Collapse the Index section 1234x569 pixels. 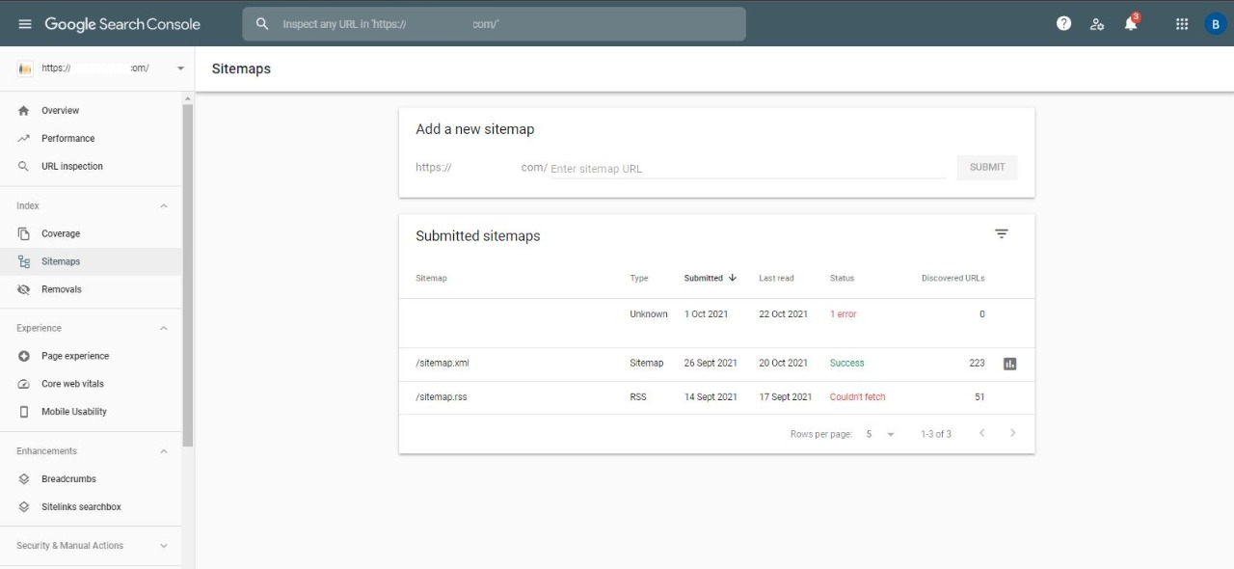pyautogui.click(x=163, y=206)
